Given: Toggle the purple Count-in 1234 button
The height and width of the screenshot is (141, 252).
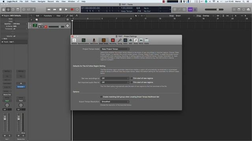Looking at the screenshot, I should [x=190, y=9].
